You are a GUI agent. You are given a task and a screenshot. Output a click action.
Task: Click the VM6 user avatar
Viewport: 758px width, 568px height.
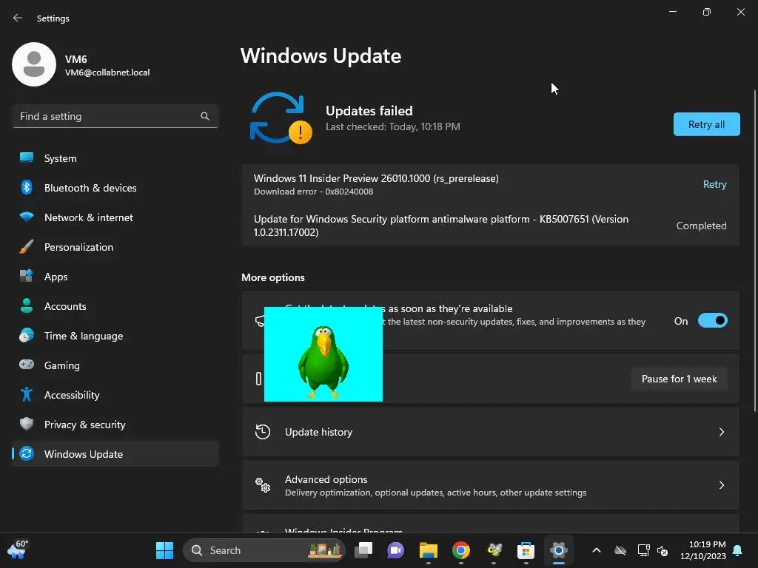pyautogui.click(x=34, y=64)
